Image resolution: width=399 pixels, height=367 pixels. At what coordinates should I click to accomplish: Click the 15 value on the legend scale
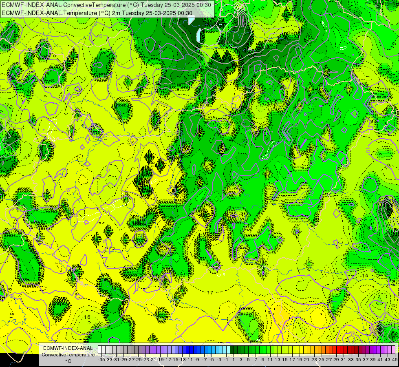285,360
